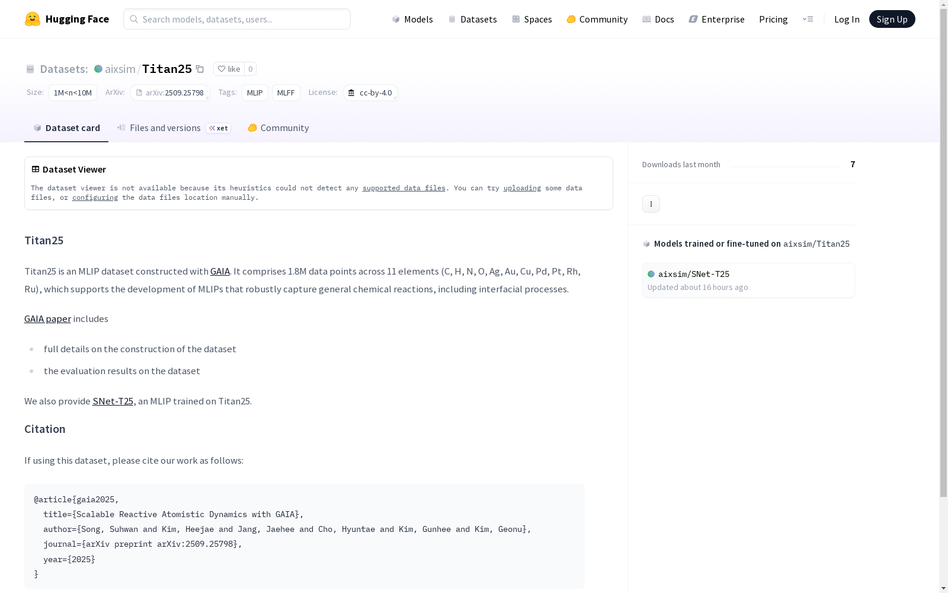
Task: Click the Datasets stack icon beside the title
Action: tap(30, 69)
